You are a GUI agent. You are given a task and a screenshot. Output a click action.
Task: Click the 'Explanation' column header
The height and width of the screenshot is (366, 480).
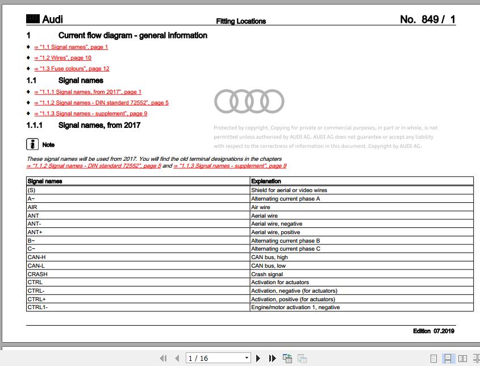[x=362, y=181]
